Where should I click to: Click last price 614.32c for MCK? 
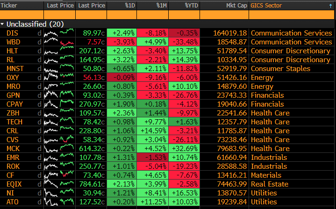point(92,148)
